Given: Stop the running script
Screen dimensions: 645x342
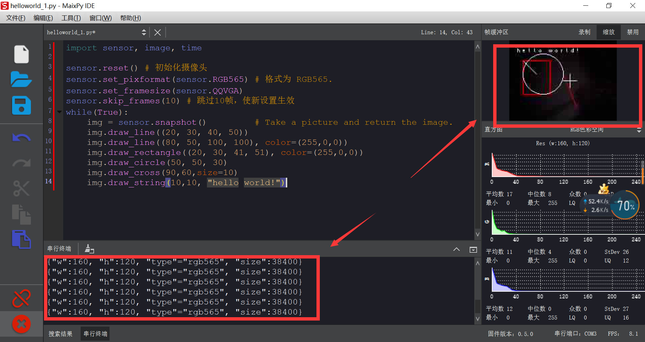Looking at the screenshot, I should click(21, 324).
